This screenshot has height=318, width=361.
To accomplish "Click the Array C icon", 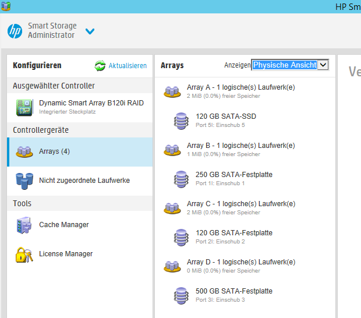I will coord(172,208).
